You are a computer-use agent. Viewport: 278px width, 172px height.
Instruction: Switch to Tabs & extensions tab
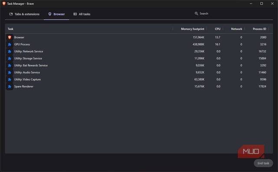pos(24,14)
